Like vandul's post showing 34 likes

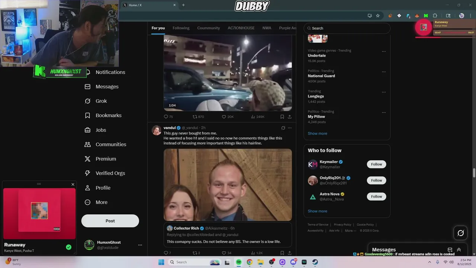click(x=226, y=253)
